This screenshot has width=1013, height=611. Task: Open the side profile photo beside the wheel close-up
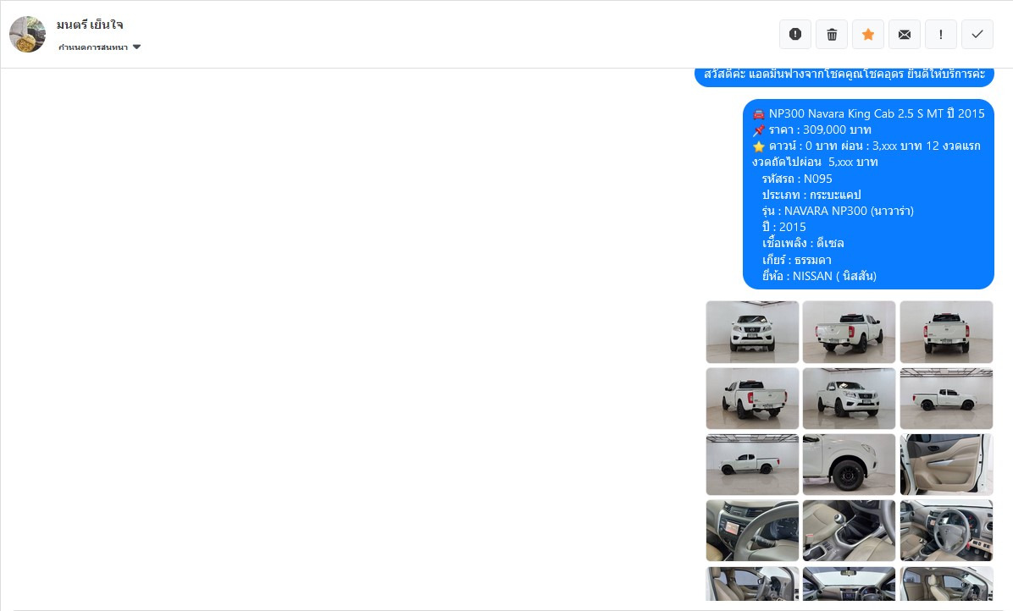[x=752, y=465]
